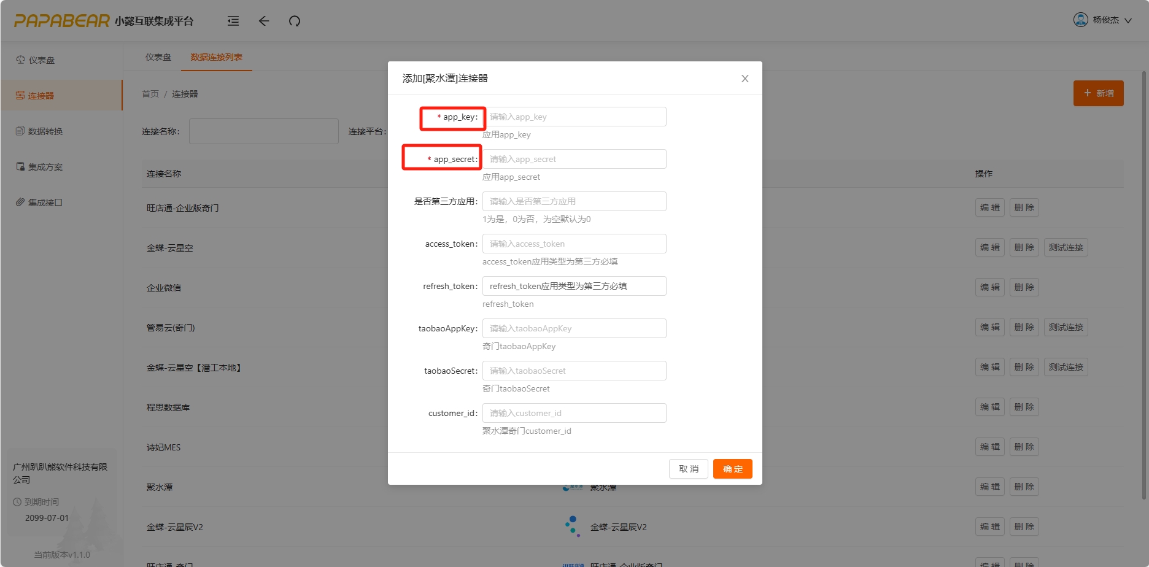
Task: Click 首页 in the breadcrumb
Action: click(150, 94)
